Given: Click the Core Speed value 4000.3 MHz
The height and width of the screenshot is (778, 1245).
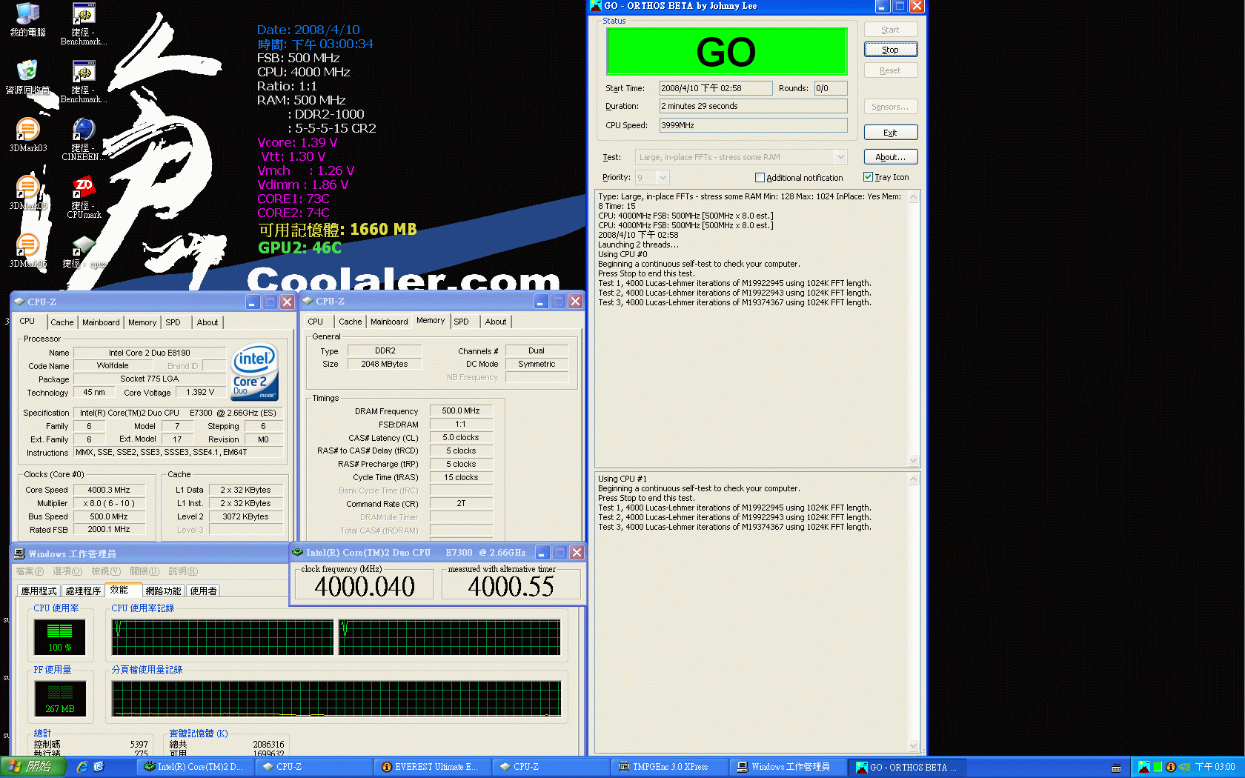Looking at the screenshot, I should click(109, 490).
